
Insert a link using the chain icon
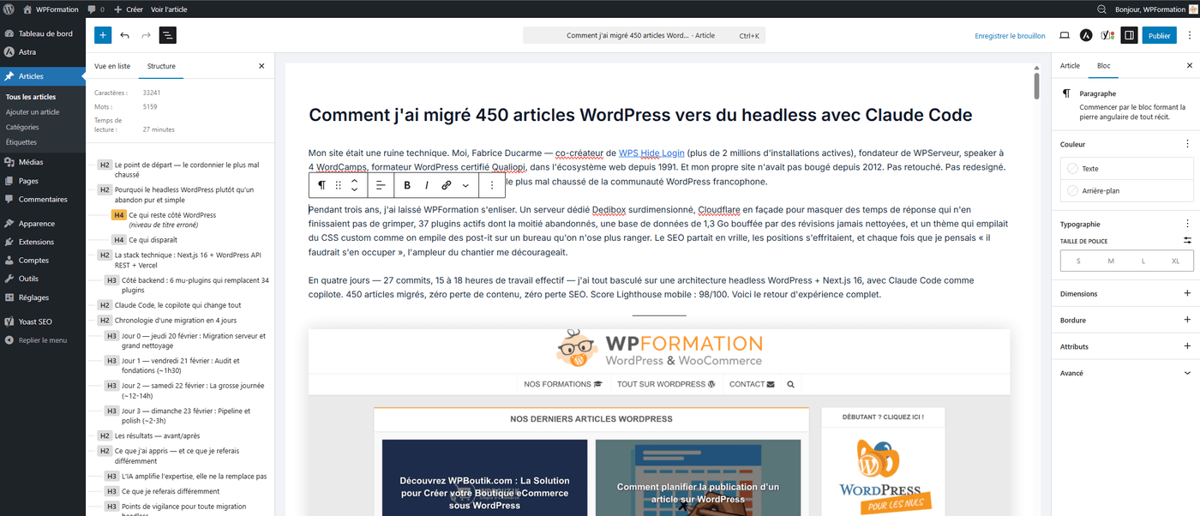(x=446, y=184)
